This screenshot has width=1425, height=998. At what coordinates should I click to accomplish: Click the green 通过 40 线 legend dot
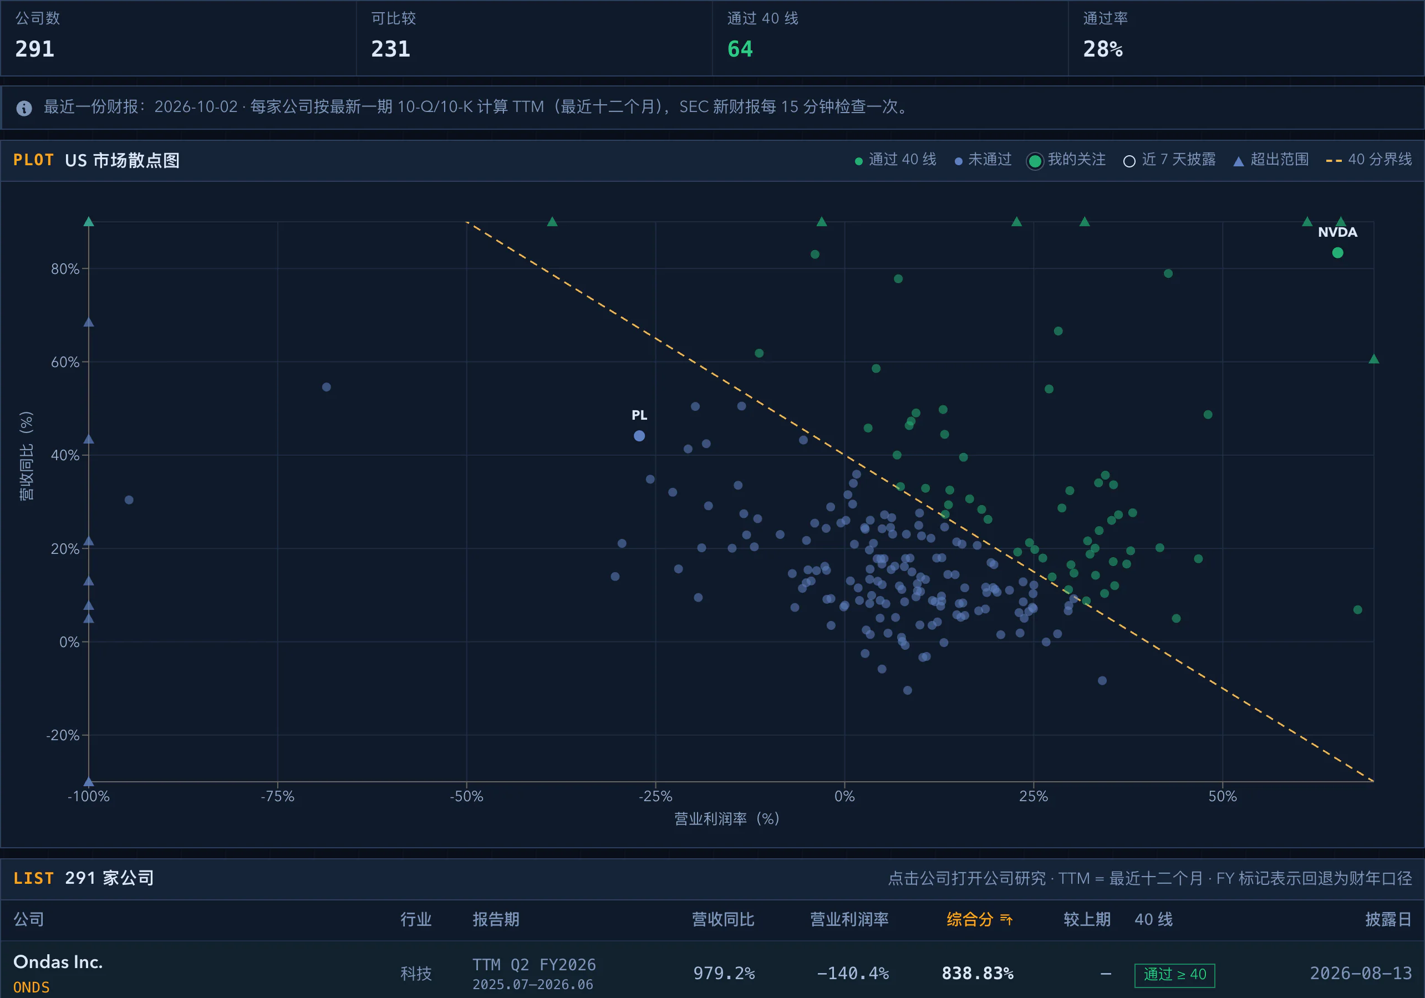(858, 161)
